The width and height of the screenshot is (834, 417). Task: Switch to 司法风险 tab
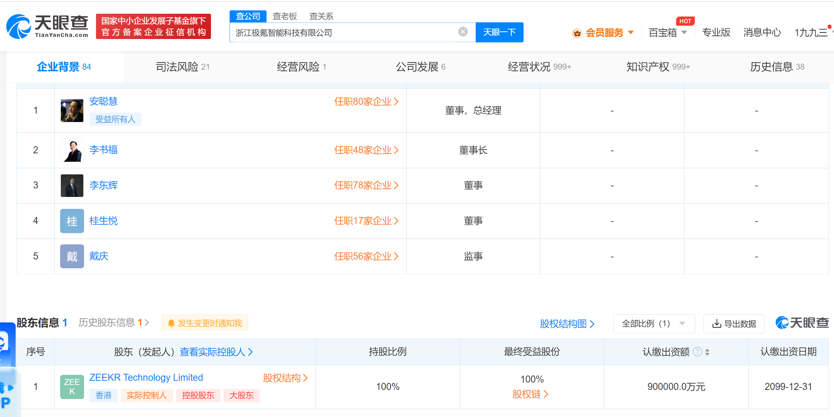[x=182, y=67]
